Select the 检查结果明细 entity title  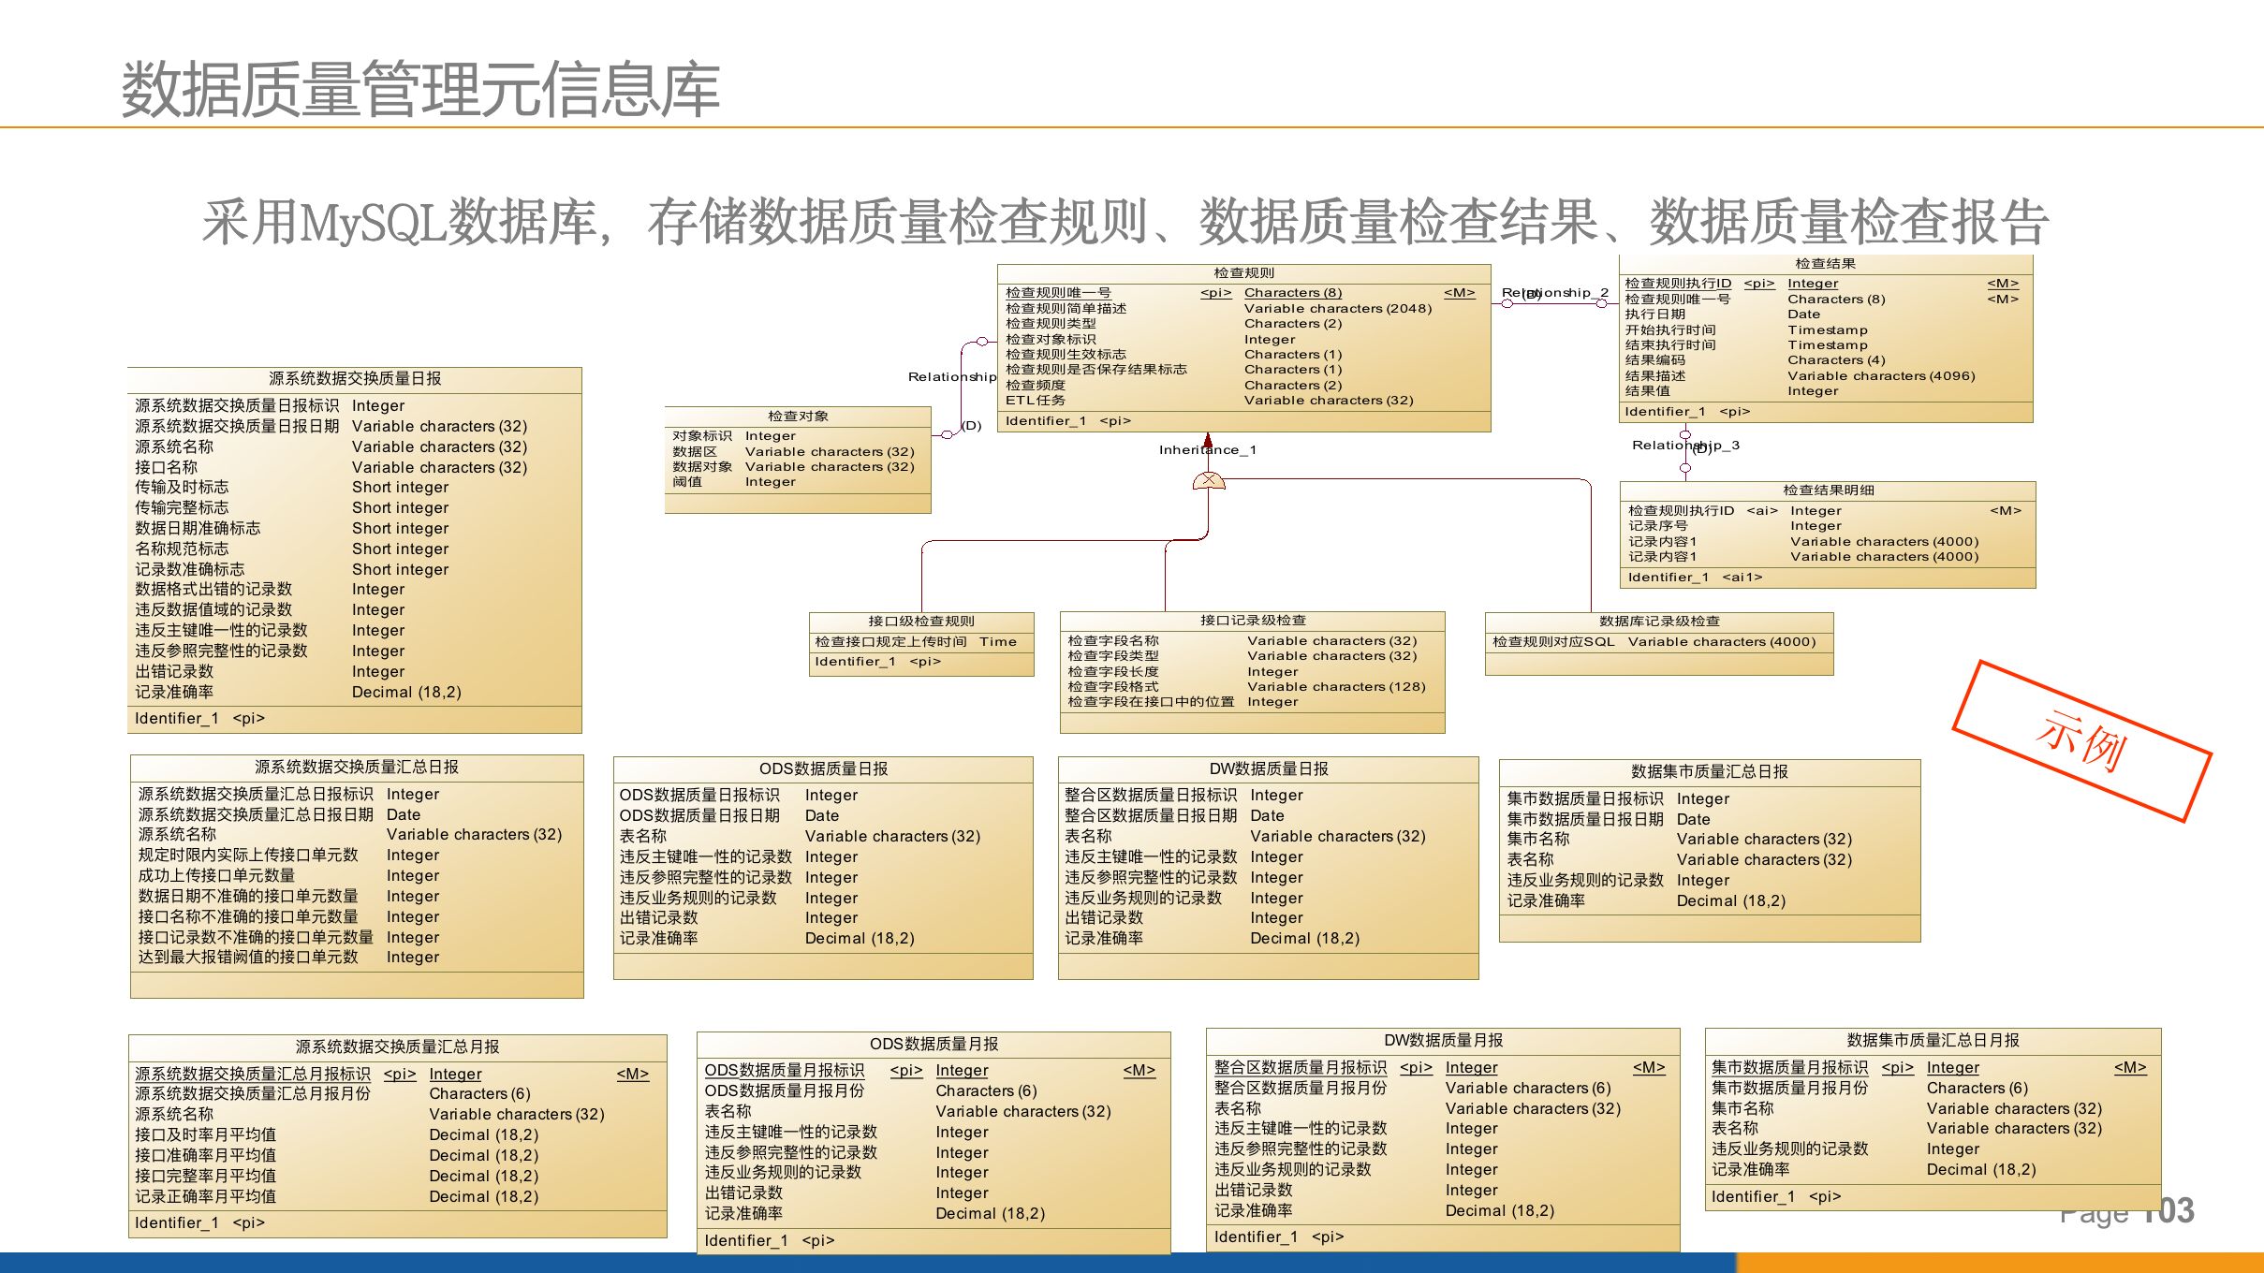(1828, 490)
